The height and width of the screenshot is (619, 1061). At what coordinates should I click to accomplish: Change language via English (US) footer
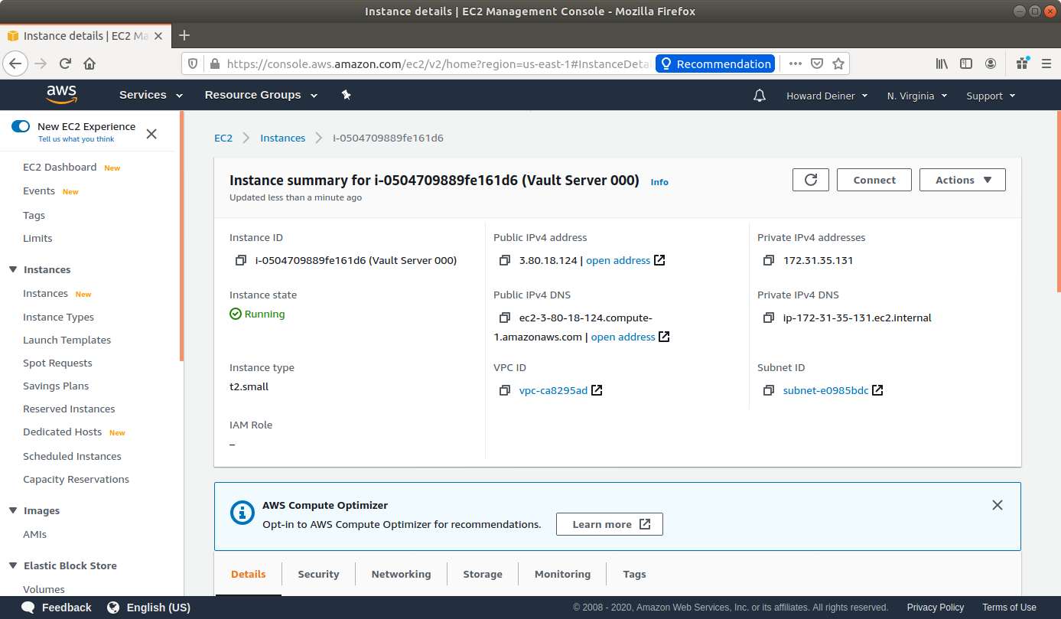(x=149, y=608)
